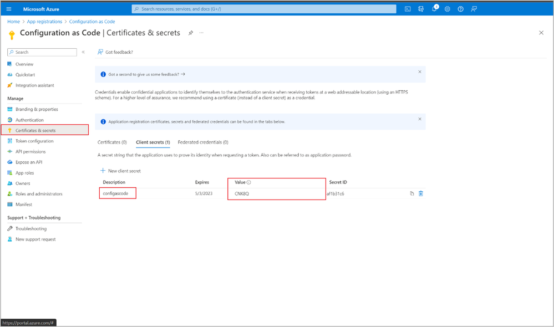Viewport: 554px width, 327px height.
Task: Delete the configascode secret
Action: tap(421, 193)
